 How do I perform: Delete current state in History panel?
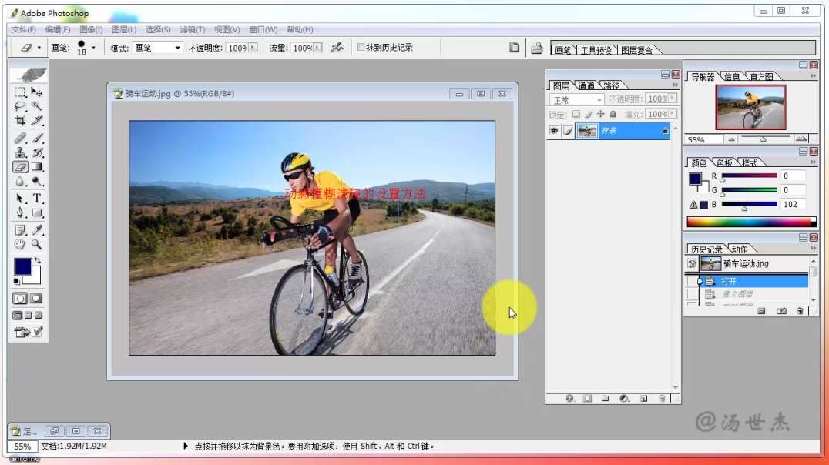pos(800,311)
